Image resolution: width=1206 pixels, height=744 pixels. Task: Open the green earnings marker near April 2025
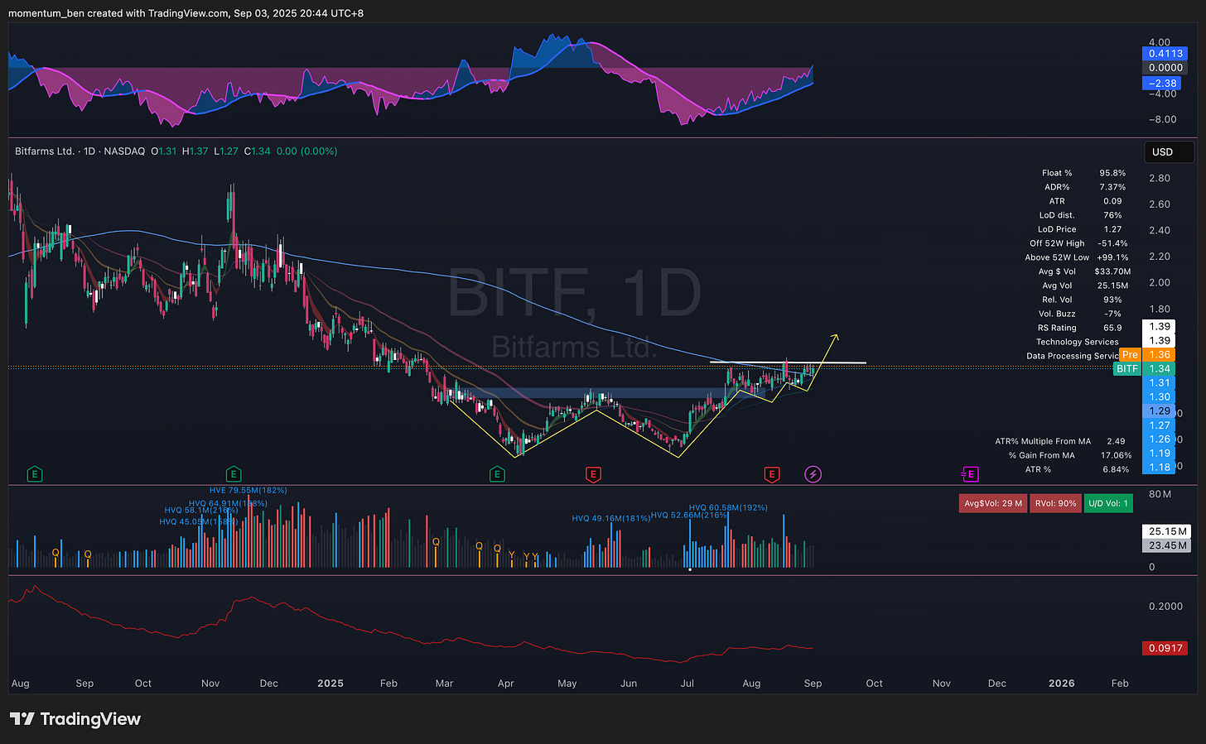pos(497,474)
